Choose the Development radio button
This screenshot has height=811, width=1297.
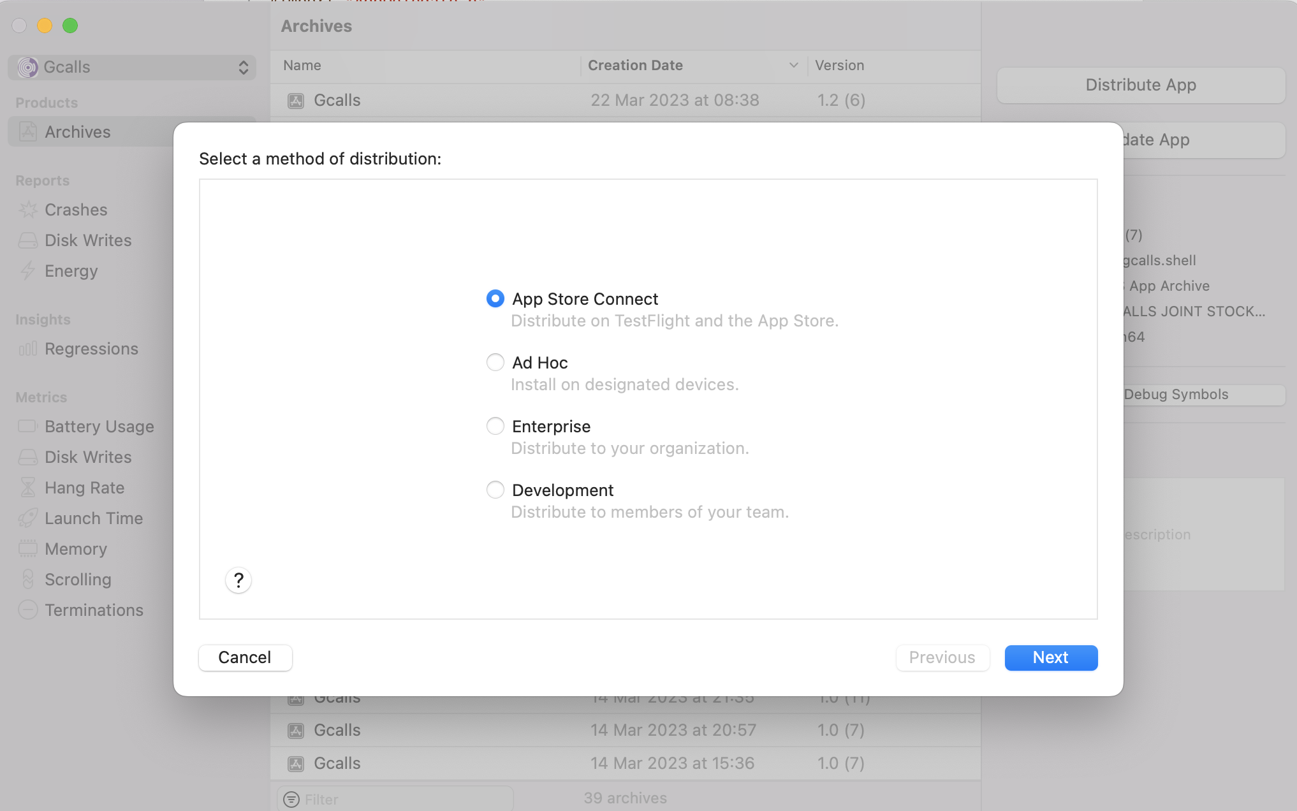point(495,490)
